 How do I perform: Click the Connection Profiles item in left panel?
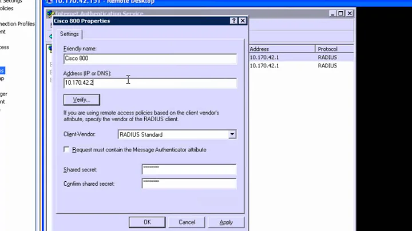pos(17,24)
